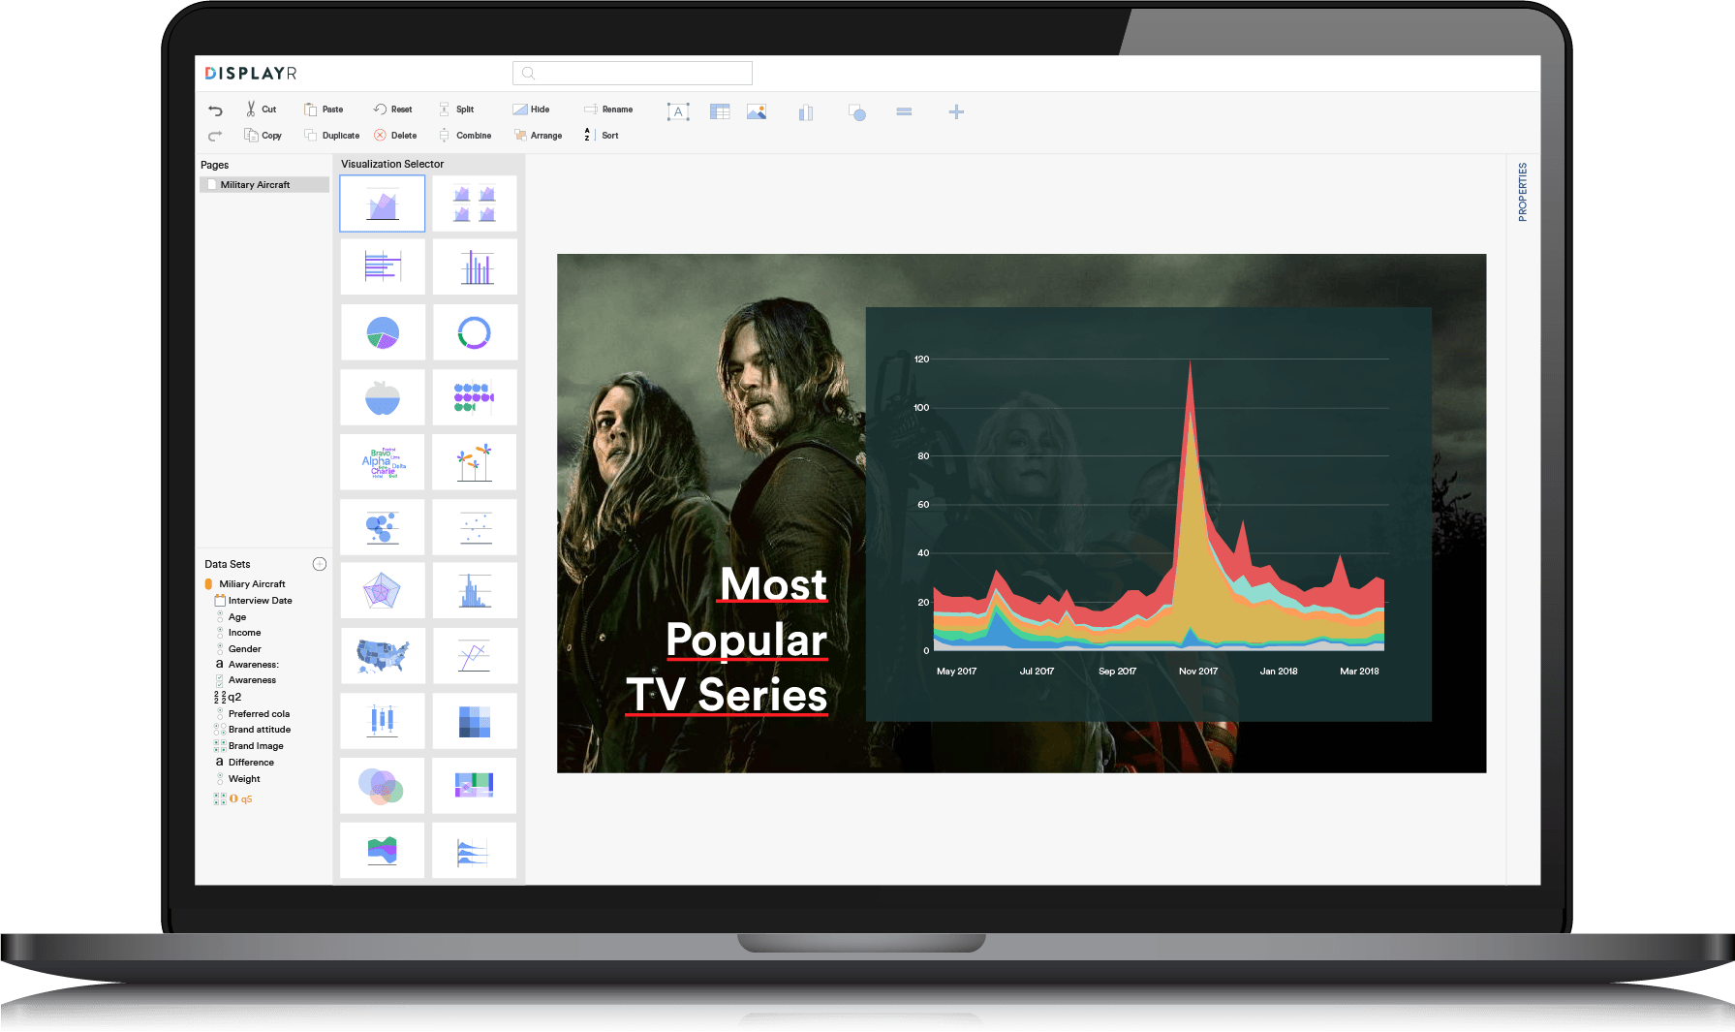Insert a chart using the bar chart icon

pyautogui.click(x=805, y=112)
